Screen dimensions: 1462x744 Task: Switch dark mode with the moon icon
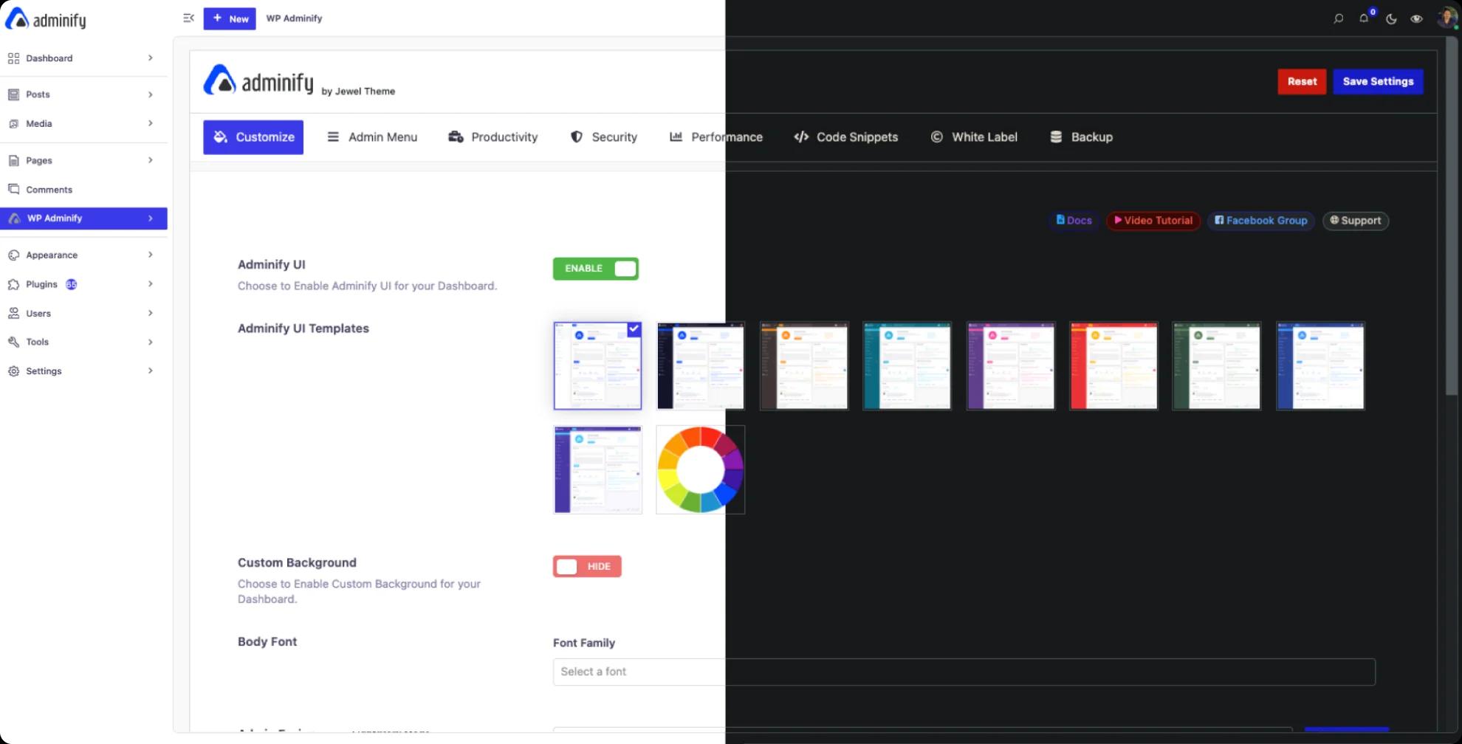coord(1391,18)
